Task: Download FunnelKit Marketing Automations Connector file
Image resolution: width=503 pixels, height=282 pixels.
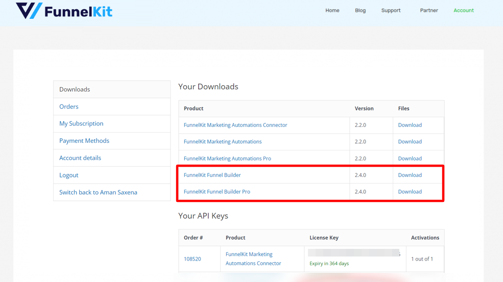Action: (410, 125)
